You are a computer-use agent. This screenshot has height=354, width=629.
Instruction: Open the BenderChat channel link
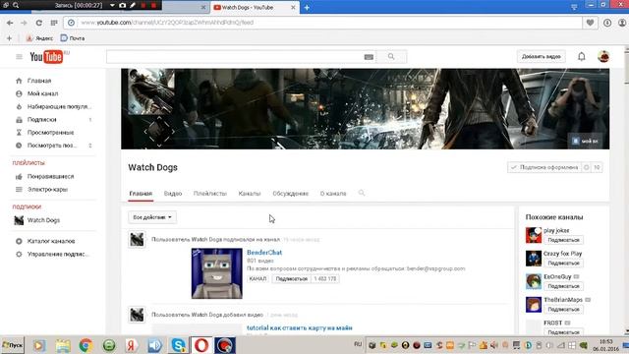tap(264, 253)
